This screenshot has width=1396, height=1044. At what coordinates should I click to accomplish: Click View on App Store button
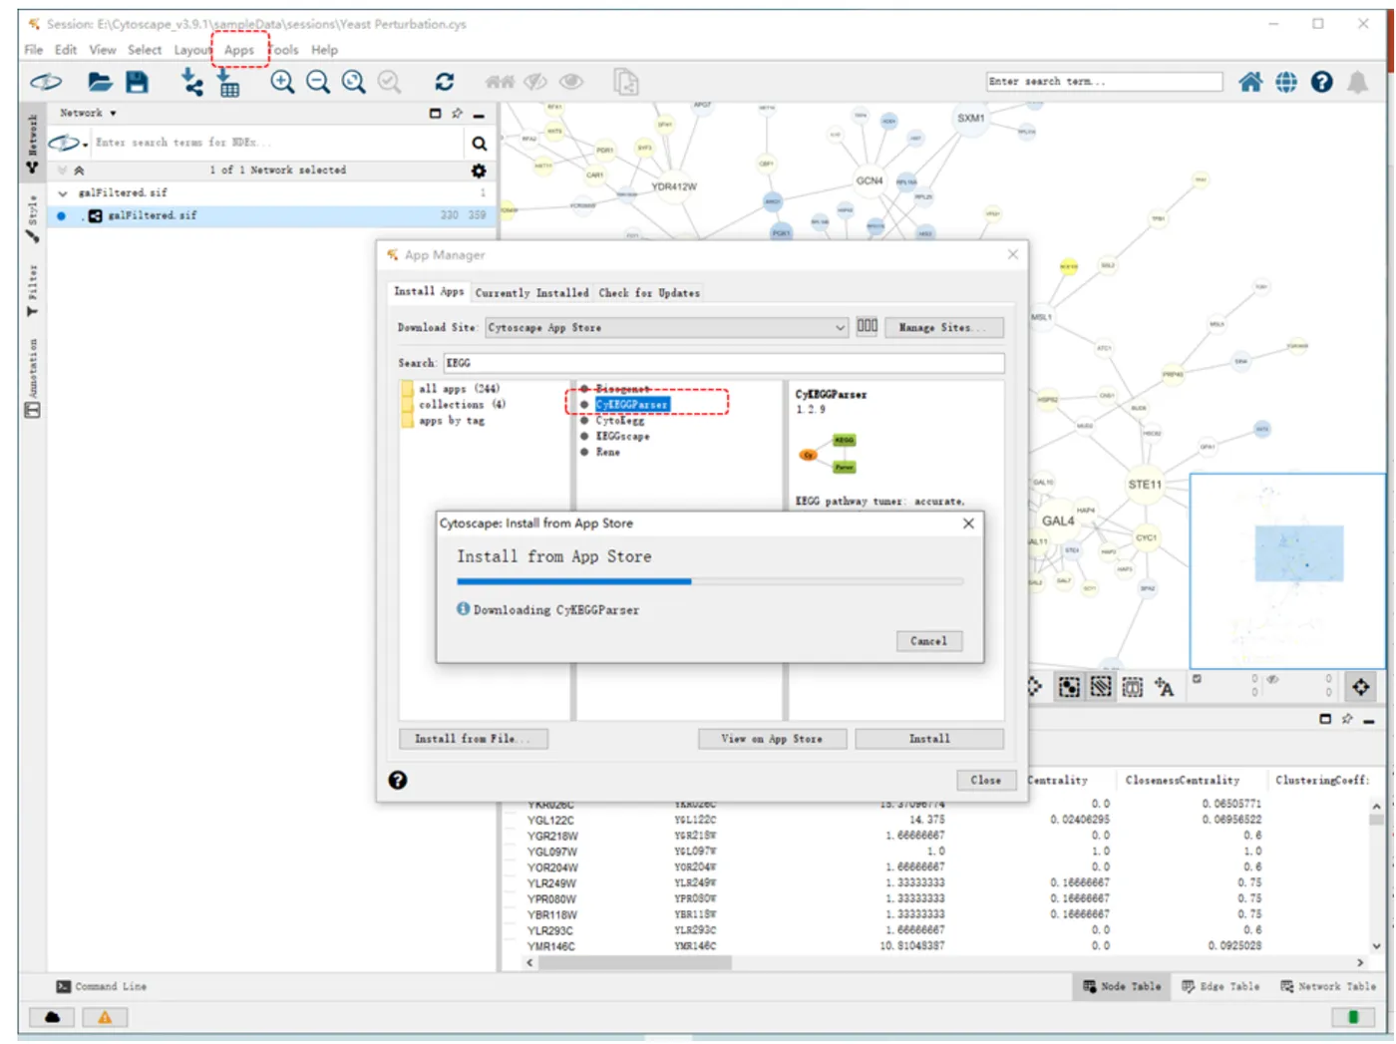[x=773, y=739]
